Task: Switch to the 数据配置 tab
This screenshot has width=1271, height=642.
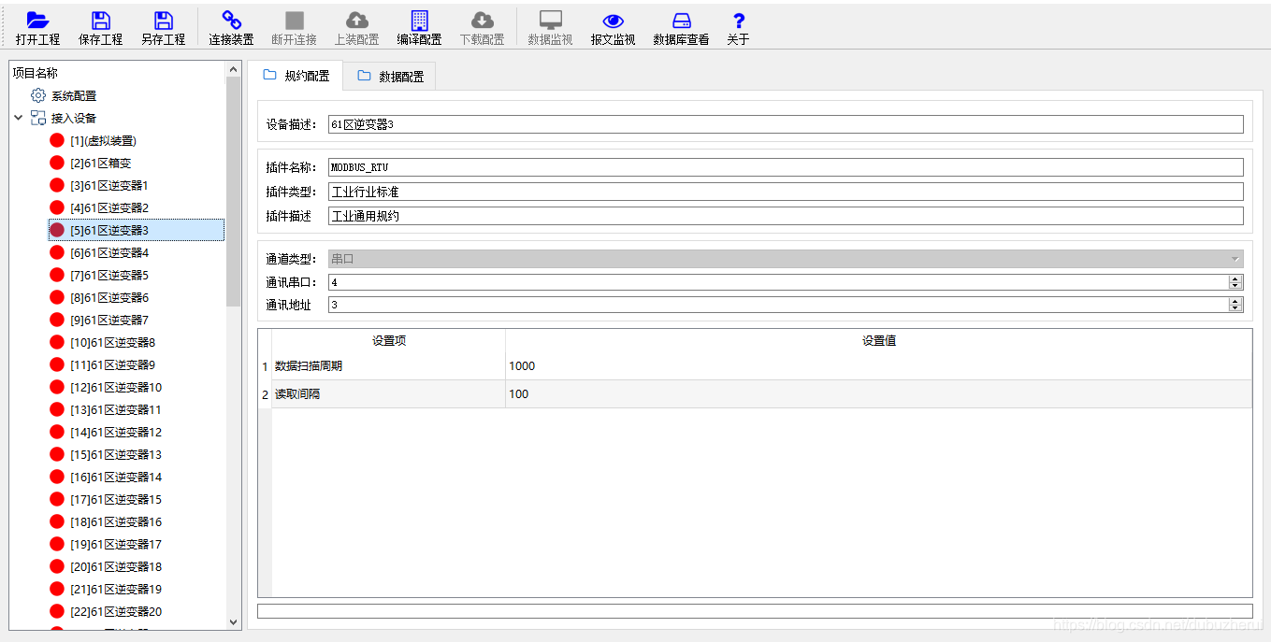Action: pos(390,77)
